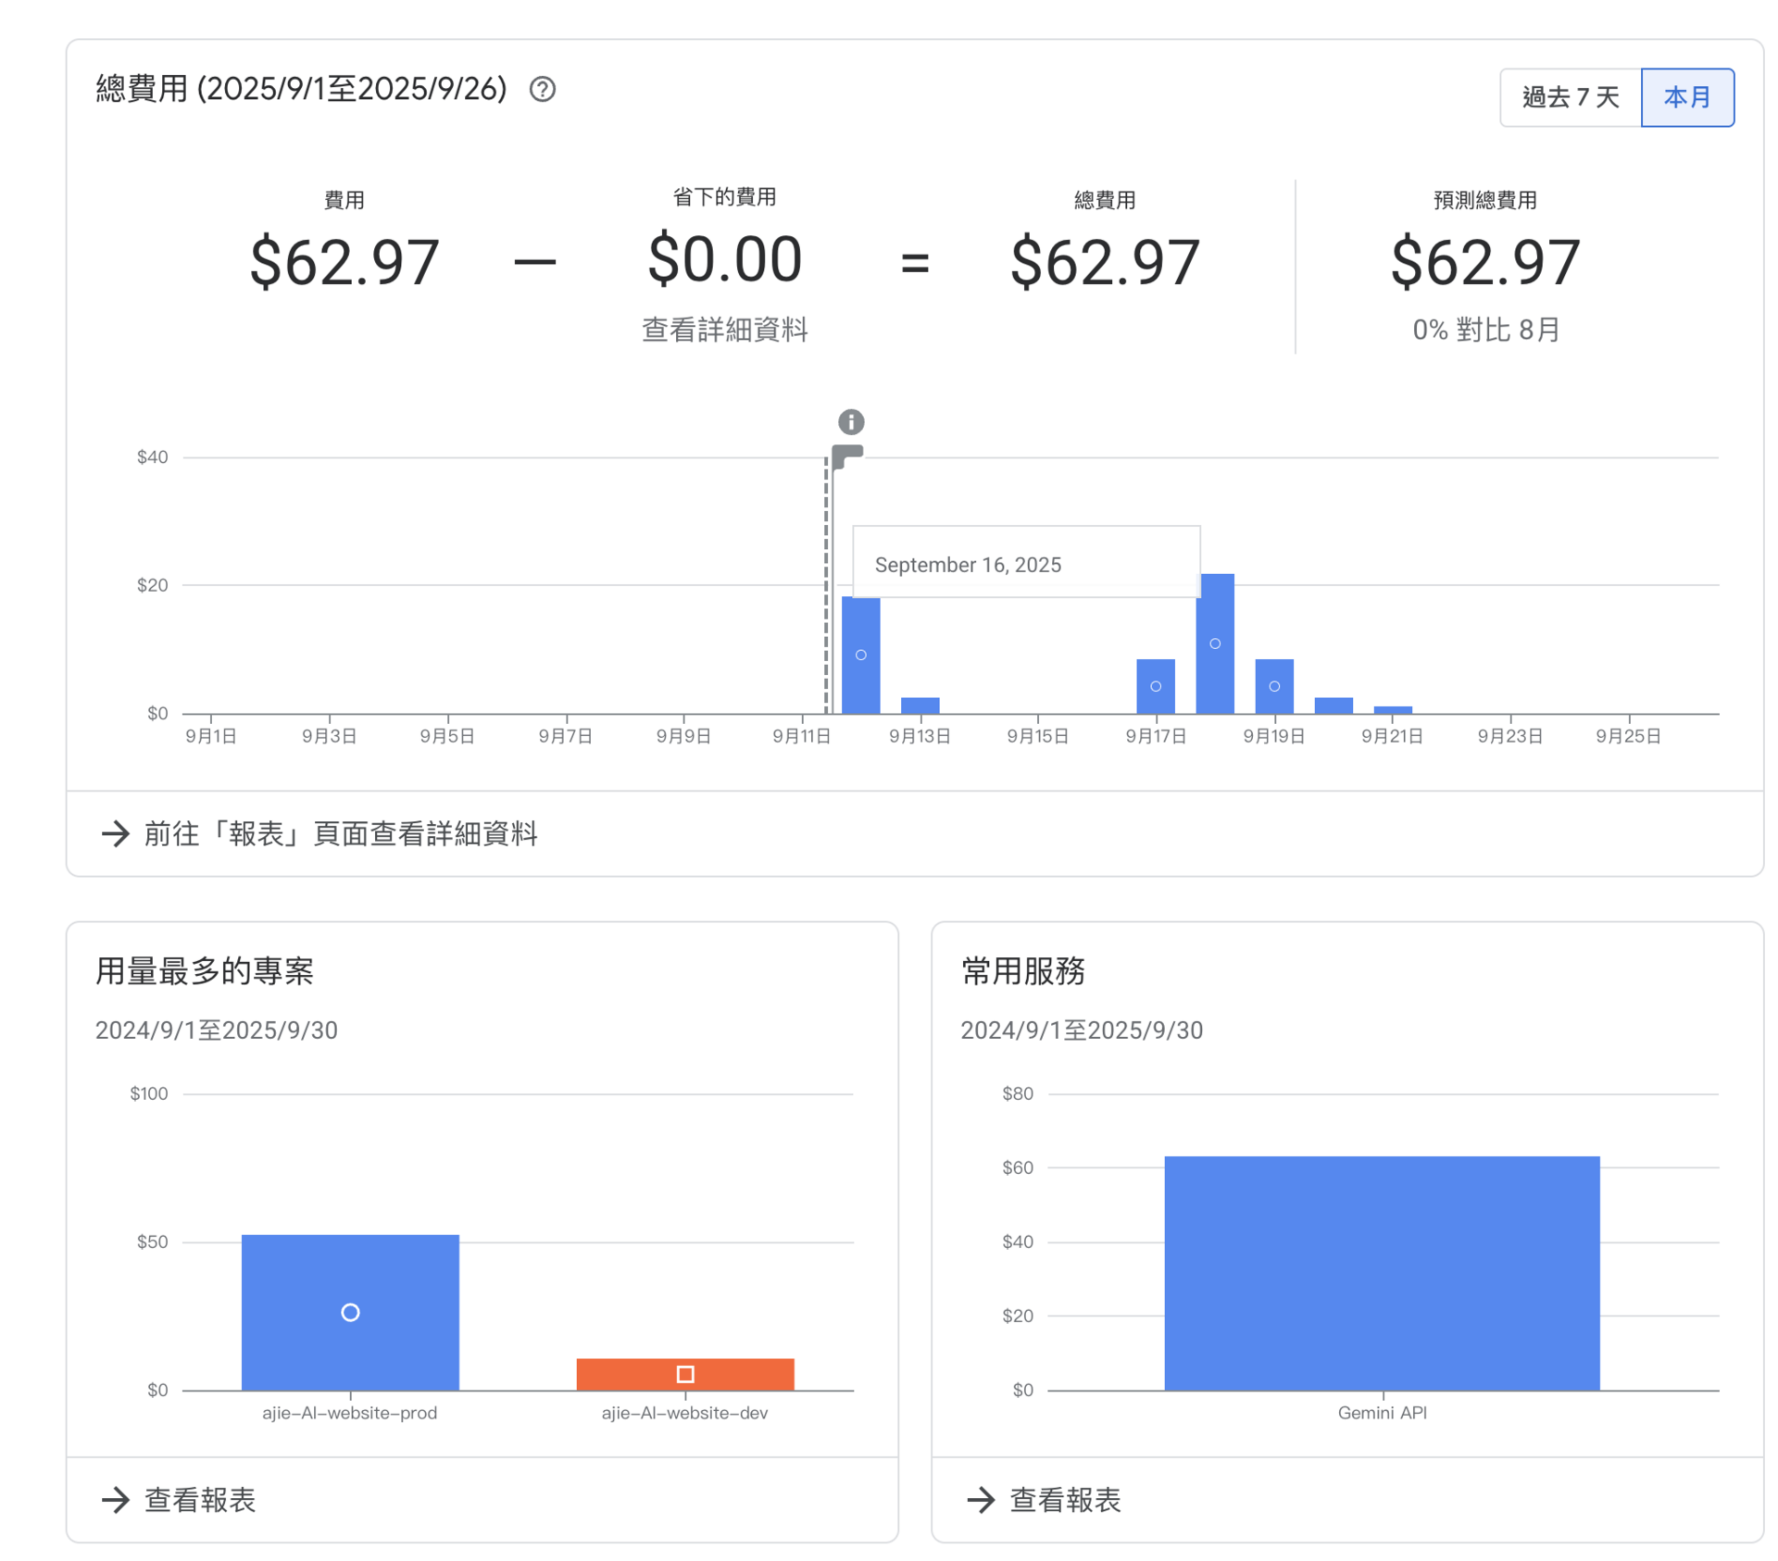Open the 查看詳細資料 link under 省下的費用
The height and width of the screenshot is (1561, 1778).
[724, 330]
